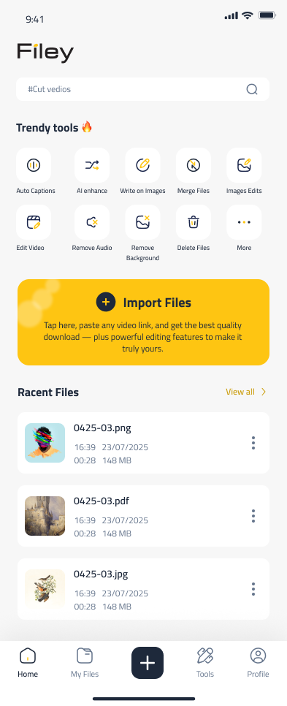The height and width of the screenshot is (706, 287).
Task: Open the Auto Captions tool icon
Action: [34, 165]
